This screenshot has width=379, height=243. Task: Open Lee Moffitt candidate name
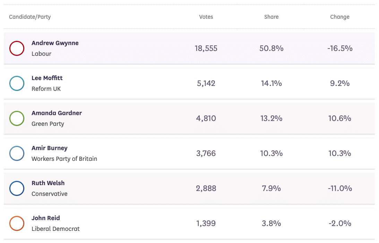coord(47,78)
